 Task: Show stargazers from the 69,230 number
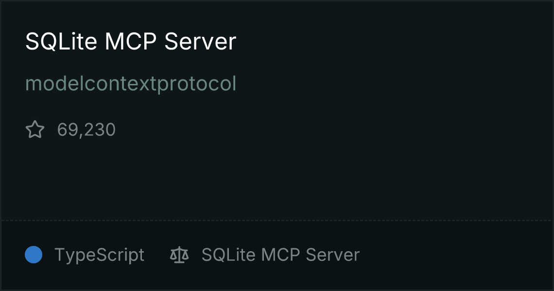click(x=86, y=130)
